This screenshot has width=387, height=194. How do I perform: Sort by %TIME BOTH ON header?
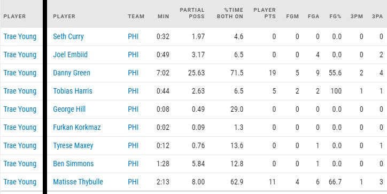[x=230, y=13]
